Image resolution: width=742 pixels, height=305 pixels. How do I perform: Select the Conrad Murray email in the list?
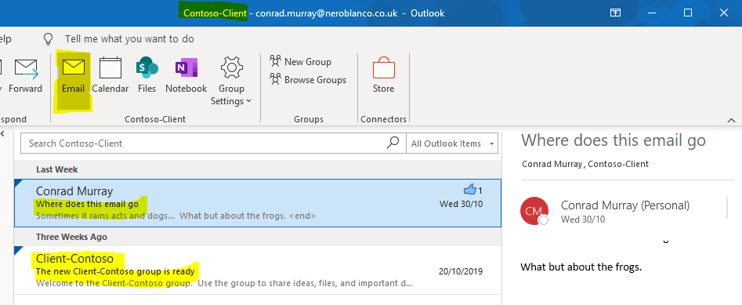(x=258, y=203)
